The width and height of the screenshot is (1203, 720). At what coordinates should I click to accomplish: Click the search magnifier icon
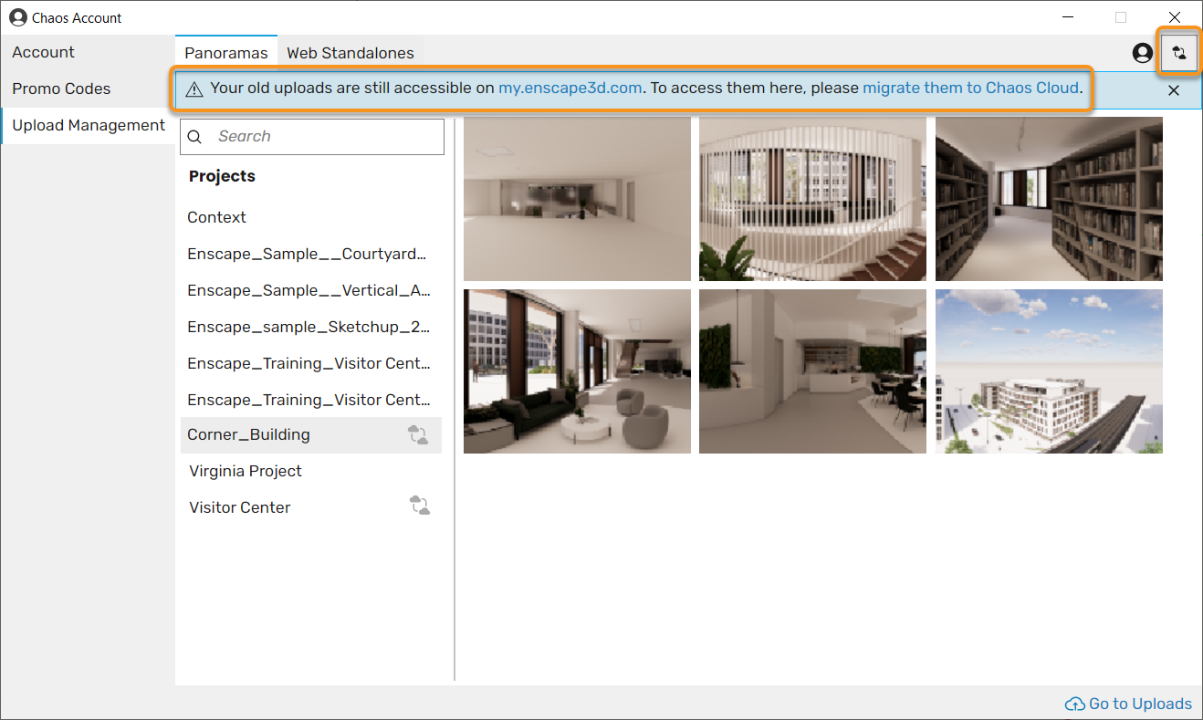194,137
